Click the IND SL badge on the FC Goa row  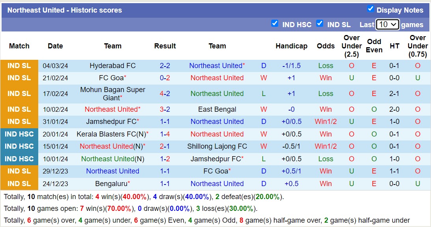point(19,78)
